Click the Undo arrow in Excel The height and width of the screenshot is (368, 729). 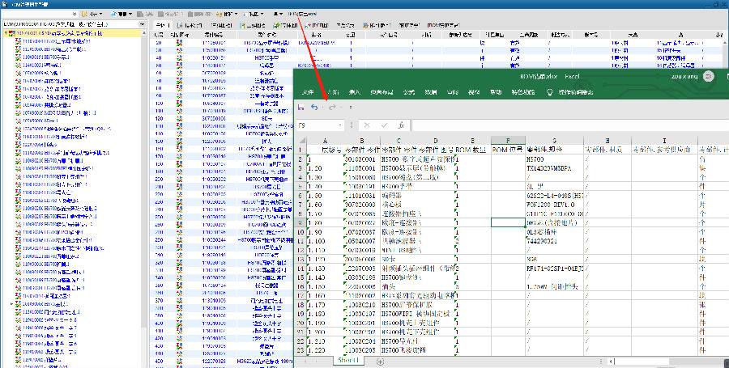[x=315, y=108]
